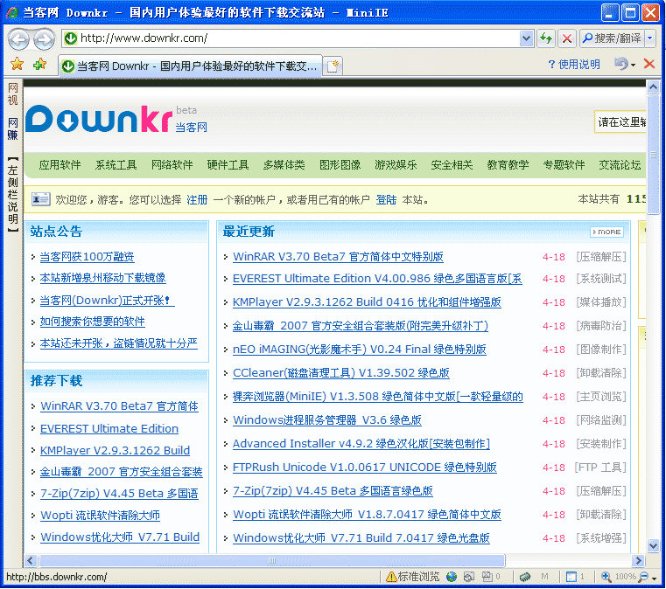Screen dimensions: 666x589
Task: Open the 网赚 sidebar item
Action: tap(13, 129)
